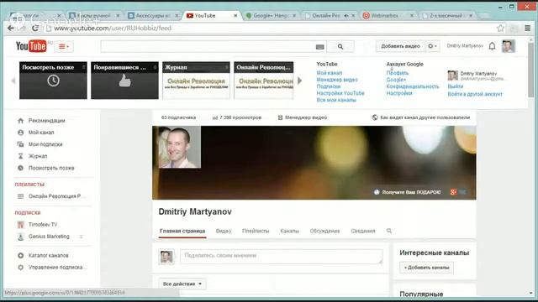Click the magnifier search button

(340, 46)
